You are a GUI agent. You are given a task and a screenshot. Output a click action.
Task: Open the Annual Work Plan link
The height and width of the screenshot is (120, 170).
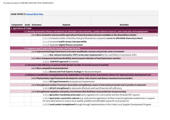tap(35, 14)
